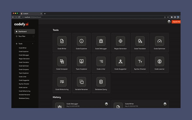
Task: Open the Code Writer tool card
Action: [62, 43]
